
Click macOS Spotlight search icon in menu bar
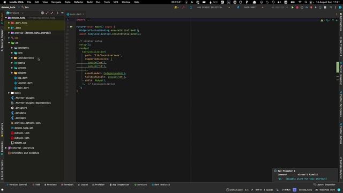pyautogui.click(x=306, y=2)
